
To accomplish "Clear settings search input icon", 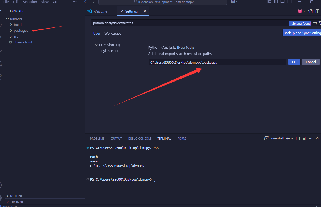I will pos(315,23).
